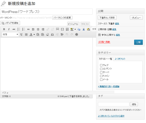The image size is (146, 123).
Task: Click the indent icon
Action: point(62,34)
